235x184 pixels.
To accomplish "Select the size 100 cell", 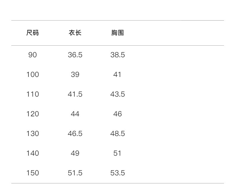I will click(x=33, y=75).
